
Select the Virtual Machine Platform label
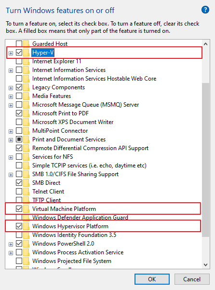tap(64, 209)
